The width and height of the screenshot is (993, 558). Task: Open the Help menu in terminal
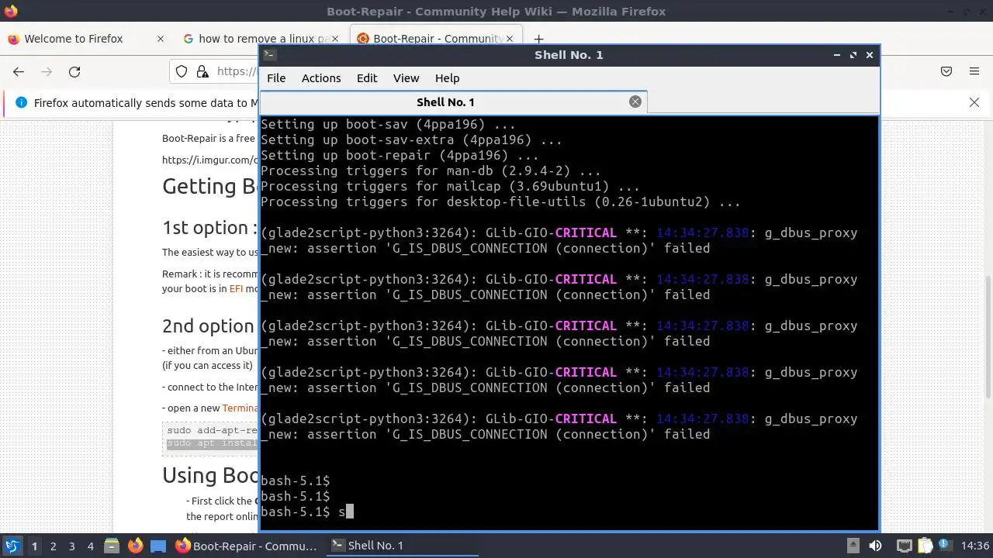[x=447, y=78]
